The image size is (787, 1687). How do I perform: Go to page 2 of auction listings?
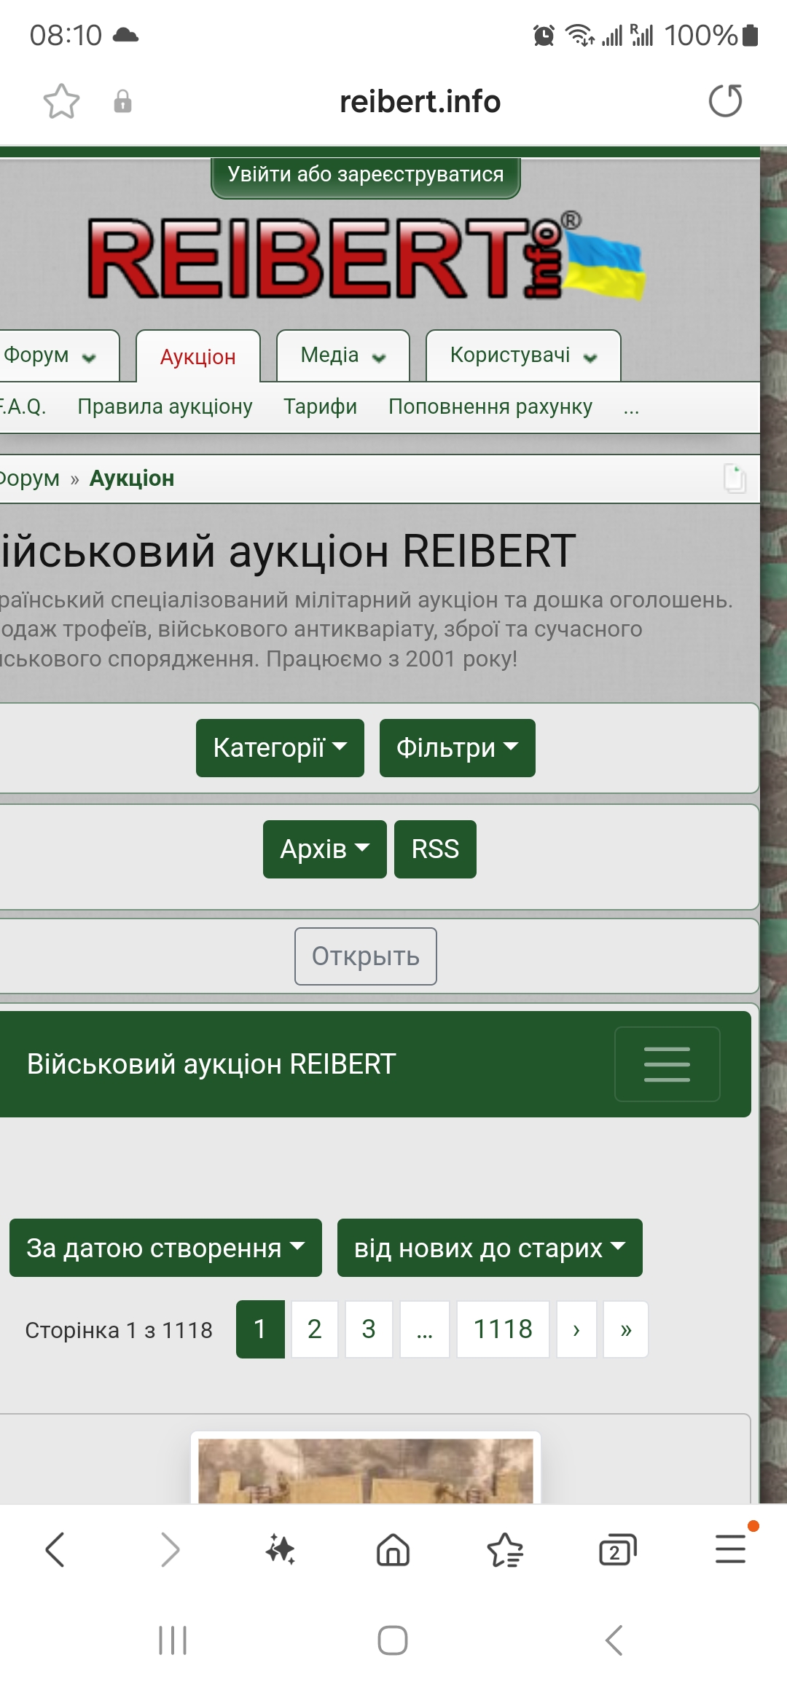[315, 1329]
